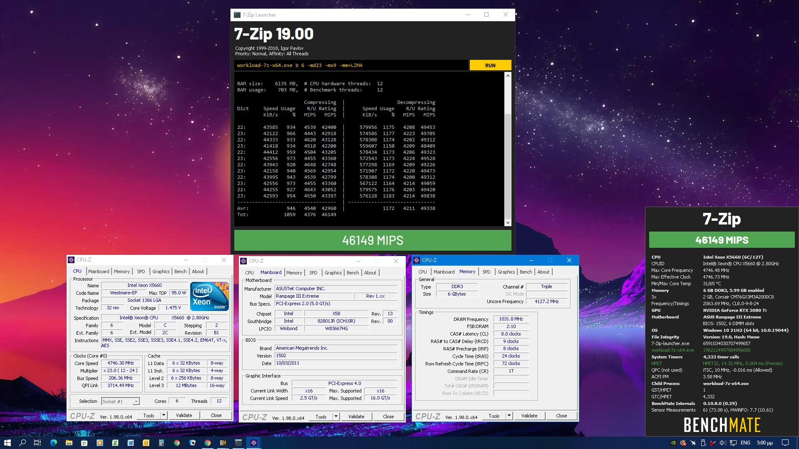Expand Tools dropdown arrow in CPU-Z Mainboard window
Image resolution: width=799 pixels, height=449 pixels.
click(x=336, y=417)
